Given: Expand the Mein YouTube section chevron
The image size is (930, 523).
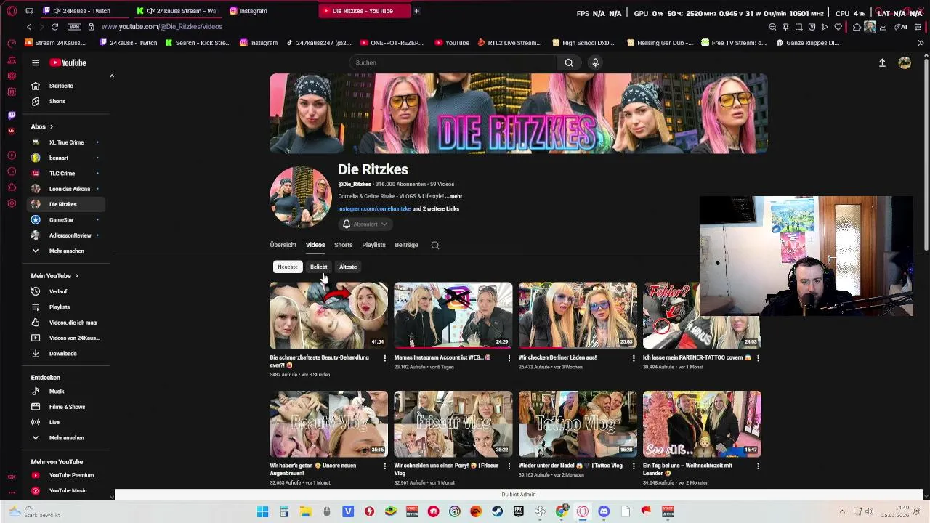Looking at the screenshot, I should coord(76,276).
